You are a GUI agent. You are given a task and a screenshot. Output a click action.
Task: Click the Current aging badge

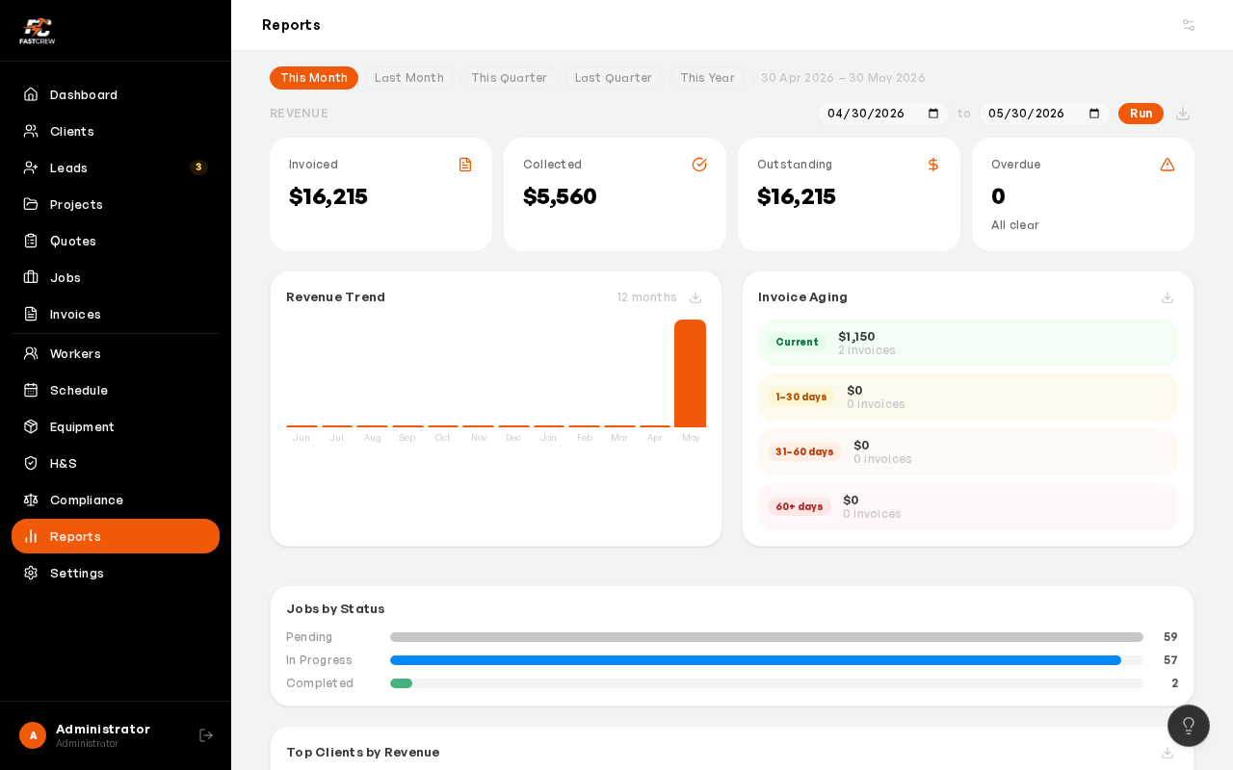click(x=797, y=343)
